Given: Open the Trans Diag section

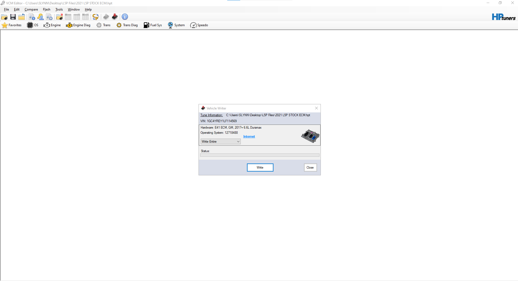Looking at the screenshot, I should point(127,25).
